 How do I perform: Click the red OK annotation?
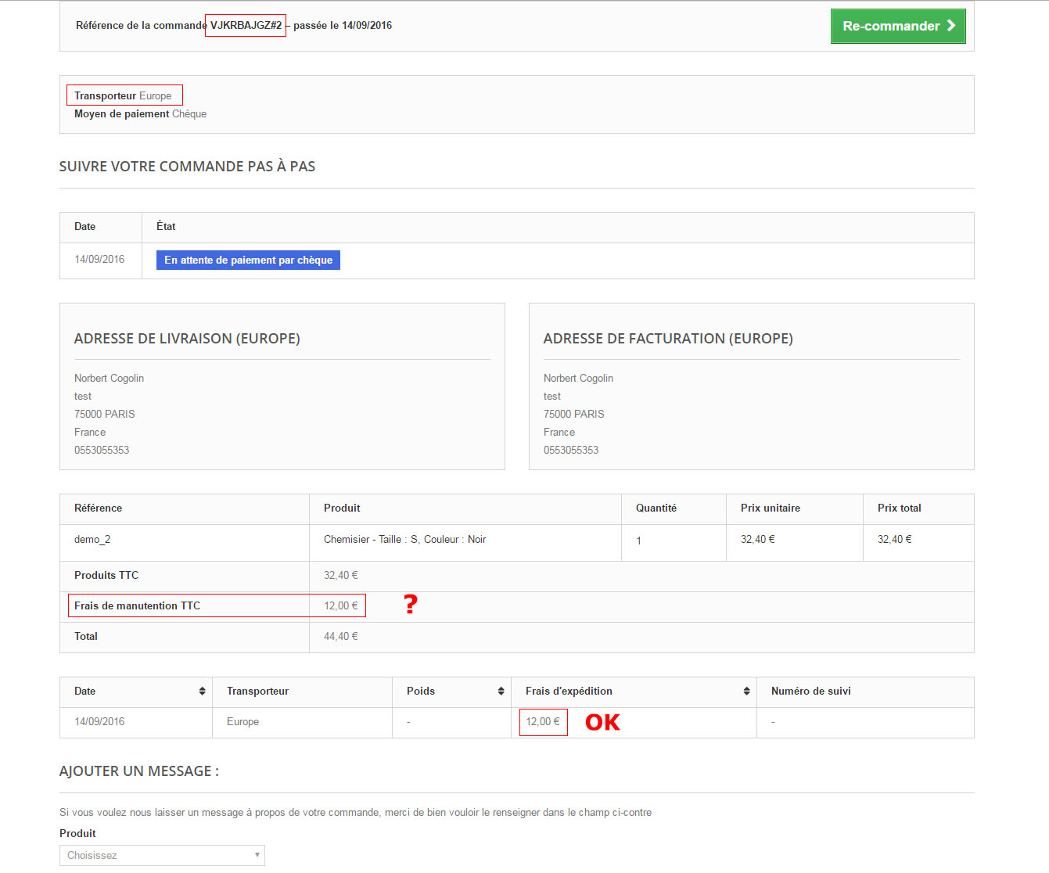coord(602,722)
